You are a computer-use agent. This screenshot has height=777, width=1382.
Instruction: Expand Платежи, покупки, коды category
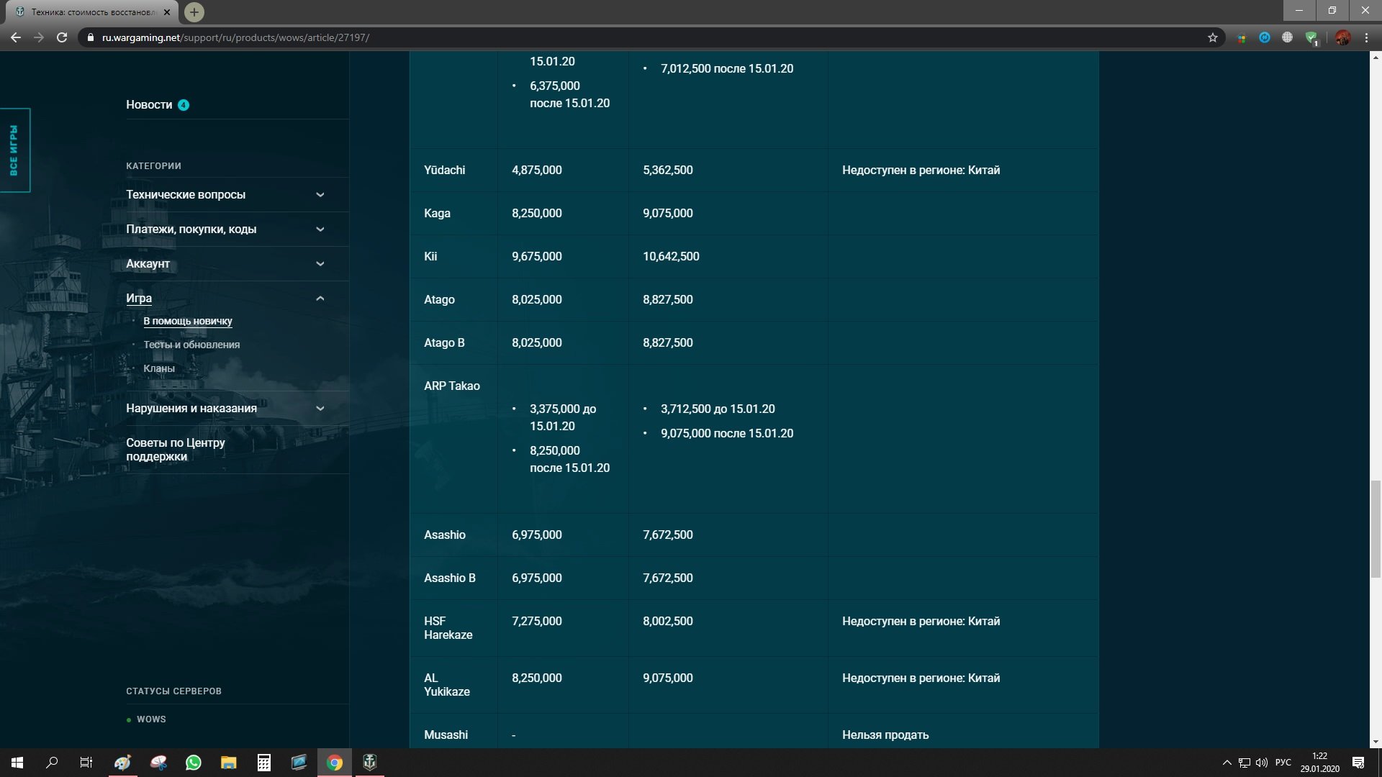coord(320,230)
